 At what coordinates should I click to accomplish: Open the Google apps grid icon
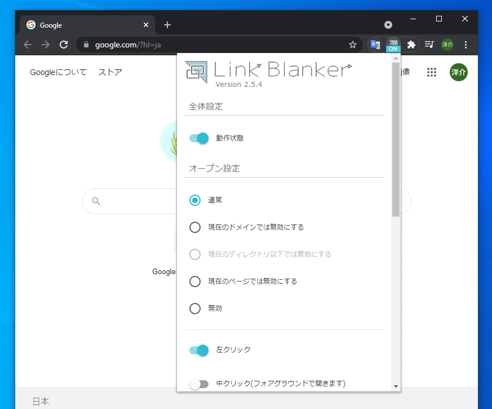click(431, 72)
